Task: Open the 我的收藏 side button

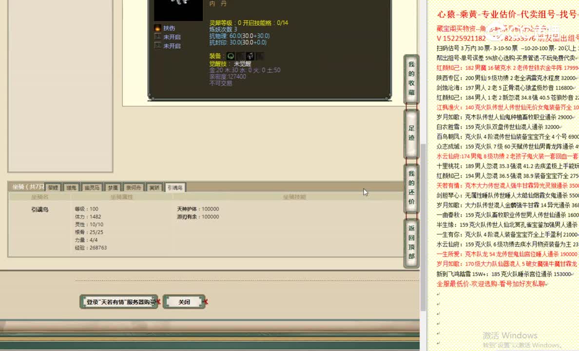Action: click(x=411, y=78)
